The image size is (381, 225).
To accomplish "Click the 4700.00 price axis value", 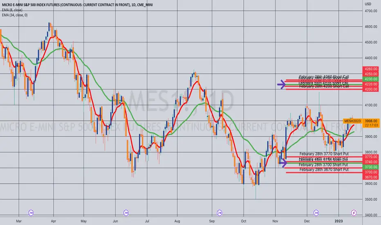I will (x=371, y=11).
